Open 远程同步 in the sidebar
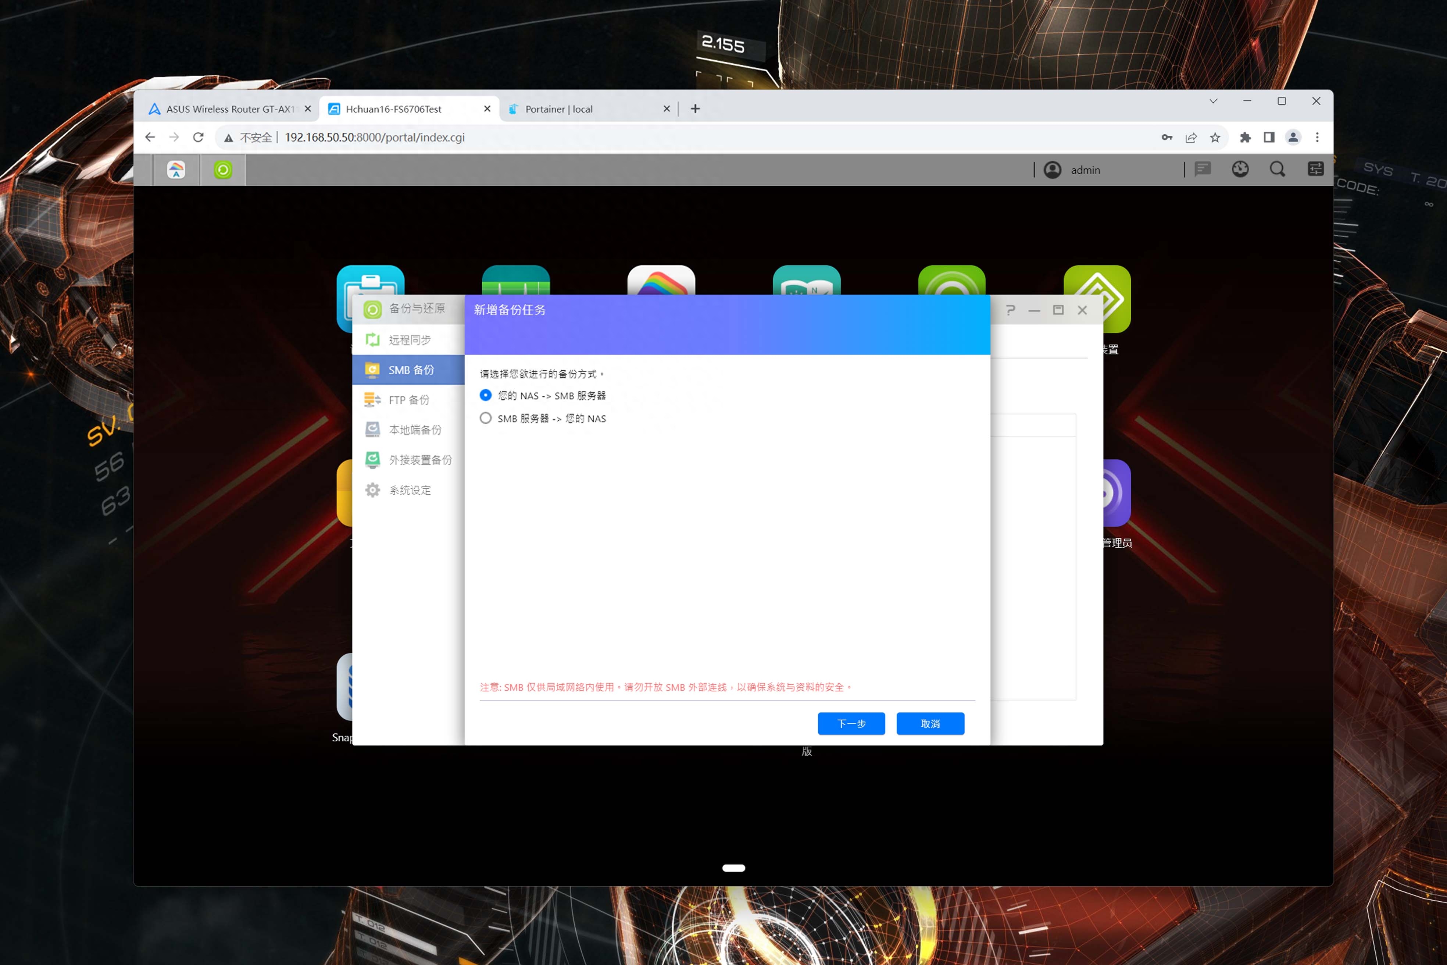Viewport: 1447px width, 965px height. (409, 340)
